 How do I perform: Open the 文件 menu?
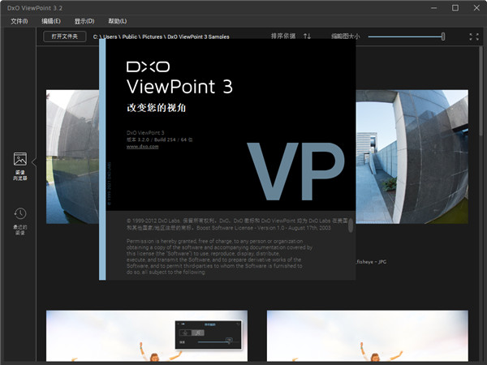[x=19, y=20]
